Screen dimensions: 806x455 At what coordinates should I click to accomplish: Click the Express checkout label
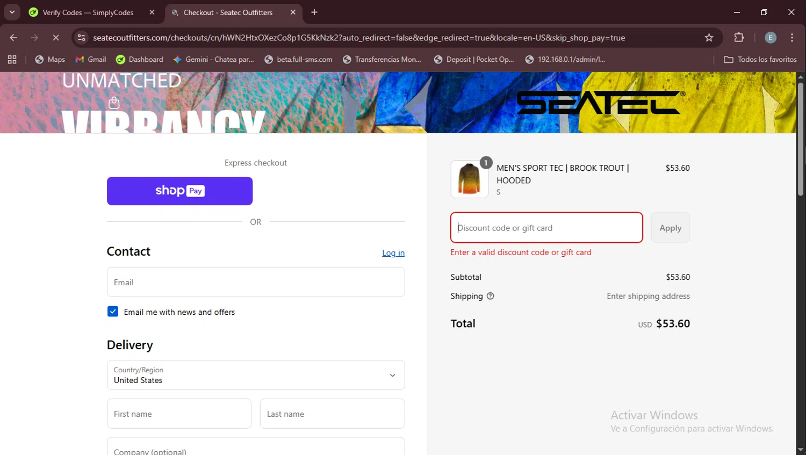click(x=256, y=163)
